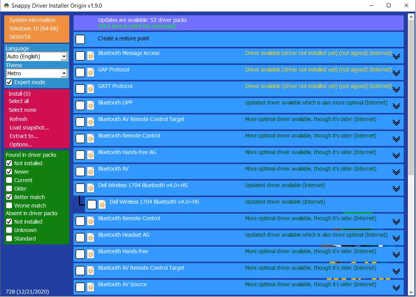Click the Bluetooth Hands-free AG gear icon
This screenshot has height=297, width=416.
coord(90,155)
